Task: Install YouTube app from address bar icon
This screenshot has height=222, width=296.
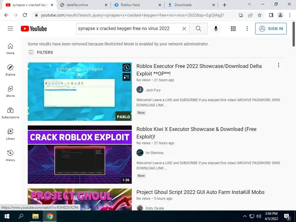Action: coord(241,15)
